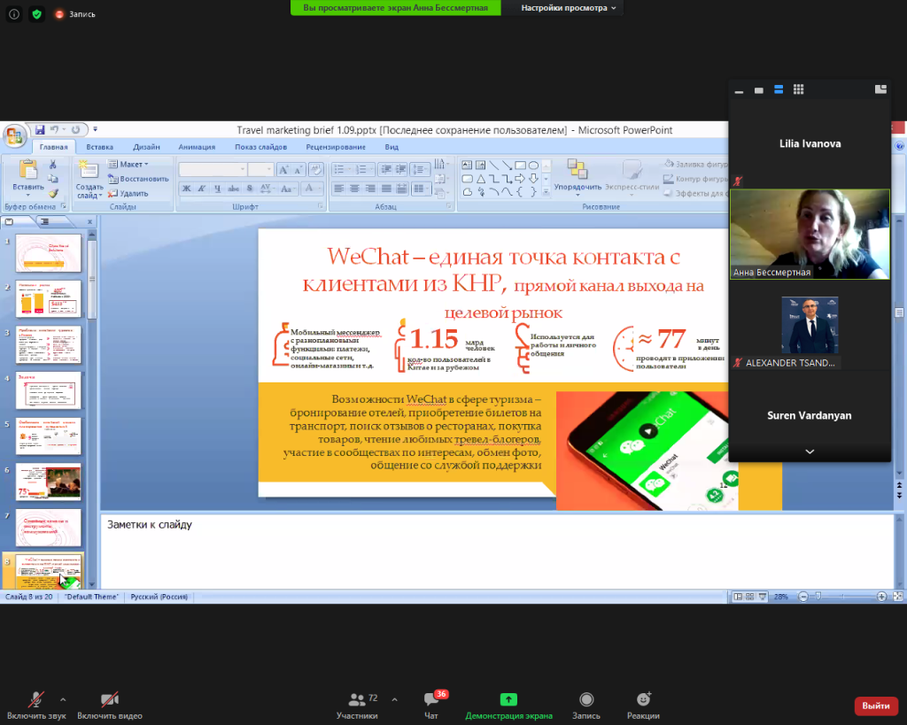The width and height of the screenshot is (907, 725).
Task: Click the encryption shield icon
Action: (x=36, y=14)
